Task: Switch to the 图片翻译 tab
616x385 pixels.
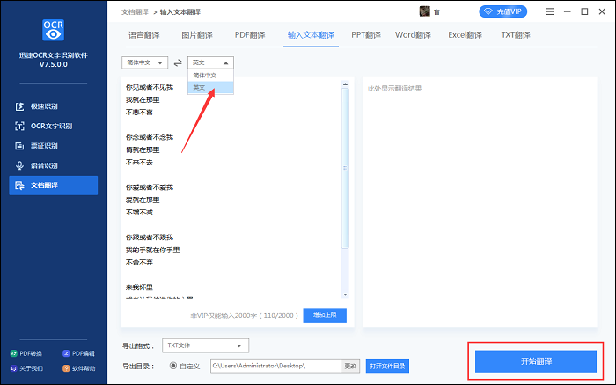Action: [x=197, y=35]
